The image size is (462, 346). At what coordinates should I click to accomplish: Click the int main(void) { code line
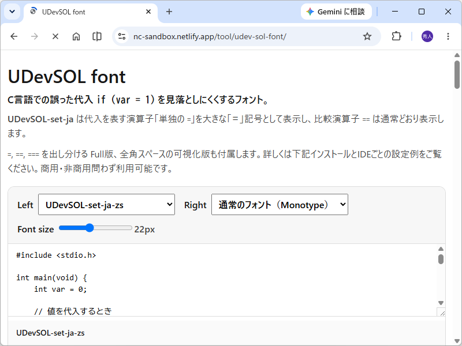pos(51,278)
